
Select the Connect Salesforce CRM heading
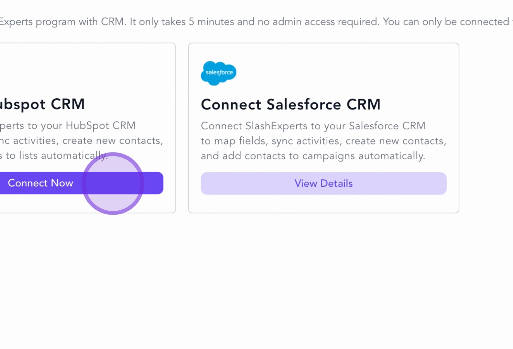tap(290, 104)
